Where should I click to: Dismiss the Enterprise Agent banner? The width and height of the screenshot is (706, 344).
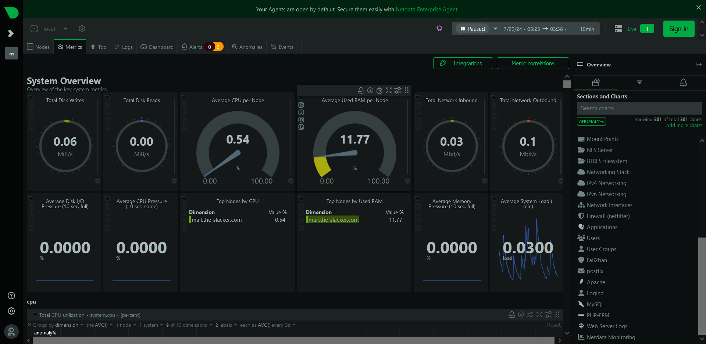[x=699, y=7]
